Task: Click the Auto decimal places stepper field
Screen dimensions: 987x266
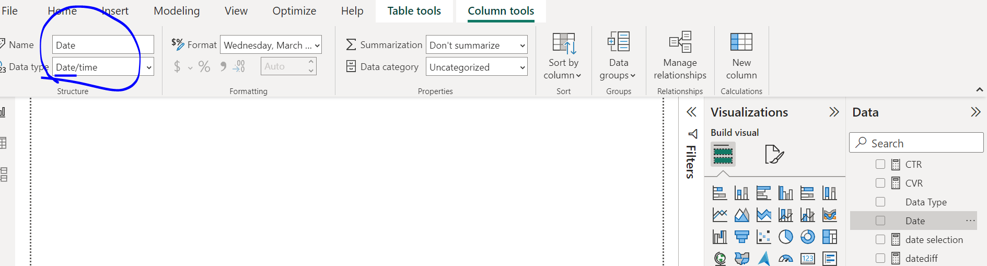Action: tap(288, 66)
